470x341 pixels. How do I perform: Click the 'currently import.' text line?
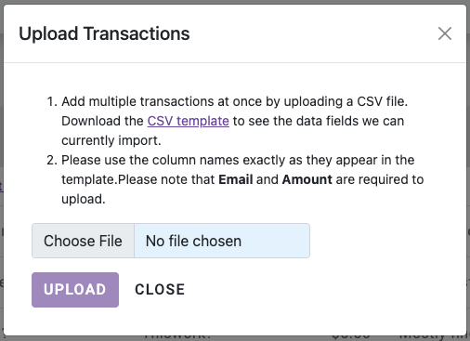[x=111, y=140]
